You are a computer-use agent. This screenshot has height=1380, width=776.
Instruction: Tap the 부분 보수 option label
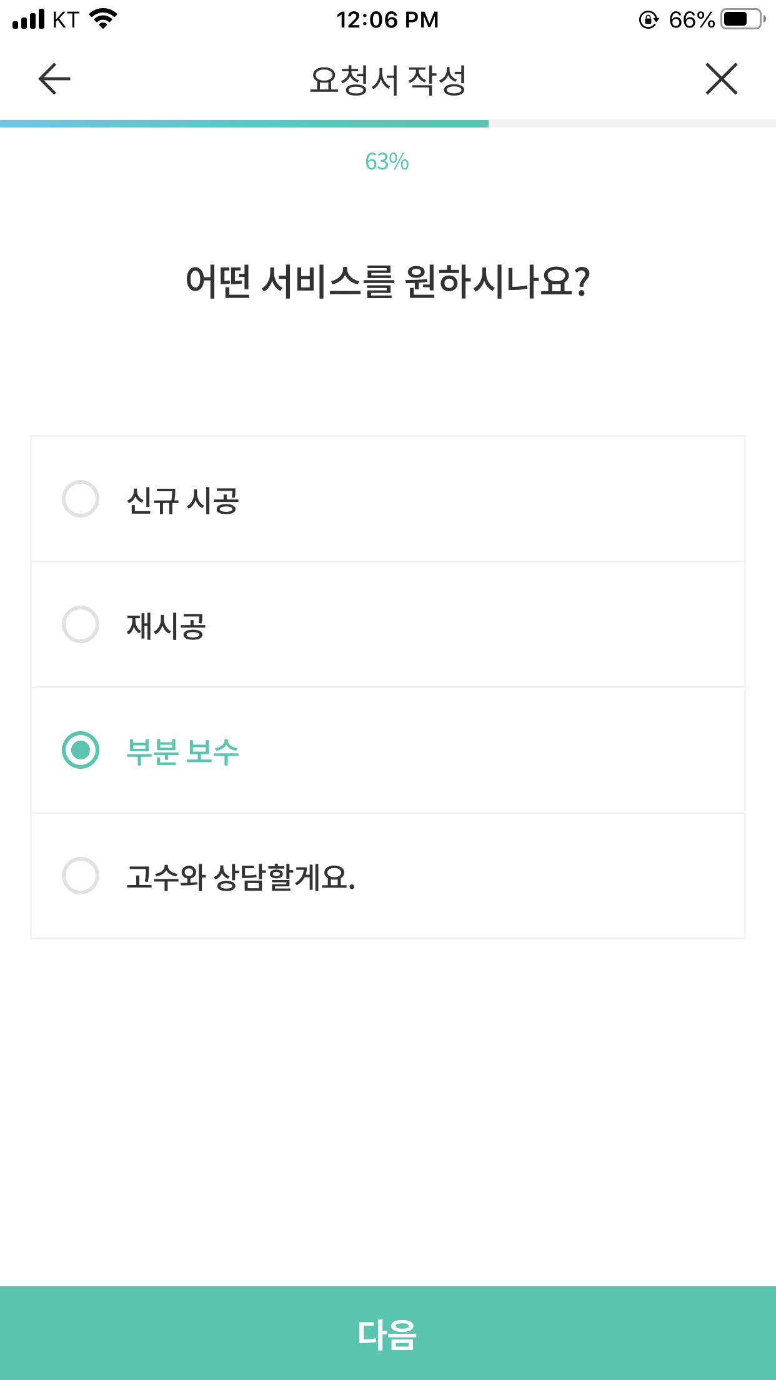coord(182,752)
